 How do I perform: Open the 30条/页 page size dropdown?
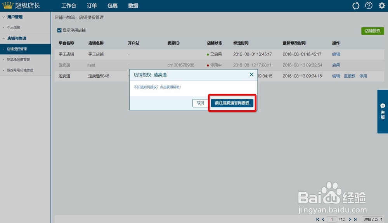coord(373,219)
